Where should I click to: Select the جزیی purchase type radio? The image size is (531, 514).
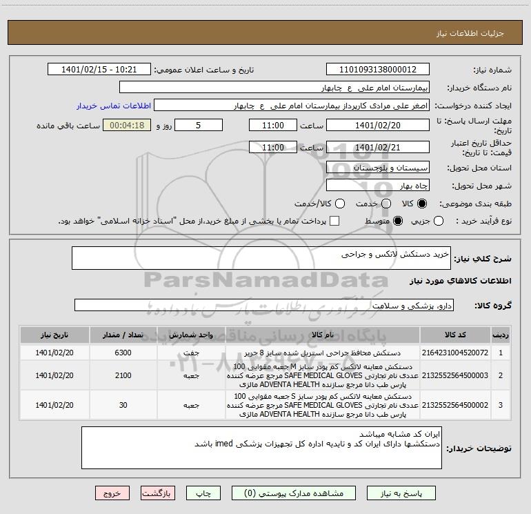coord(439,221)
